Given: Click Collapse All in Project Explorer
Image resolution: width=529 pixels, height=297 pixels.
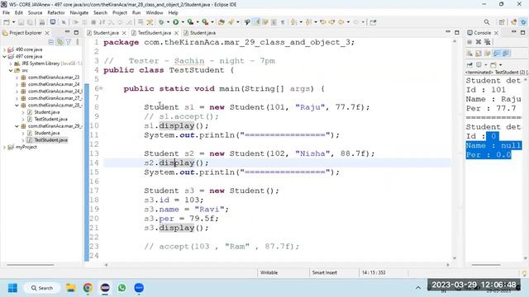Looking at the screenshot, I should pyautogui.click(x=51, y=42).
